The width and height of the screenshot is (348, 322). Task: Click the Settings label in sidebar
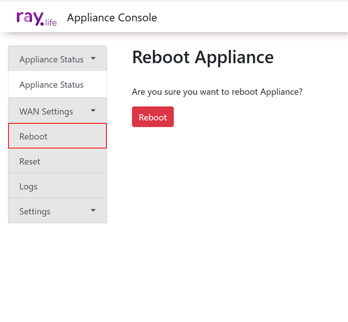click(35, 212)
